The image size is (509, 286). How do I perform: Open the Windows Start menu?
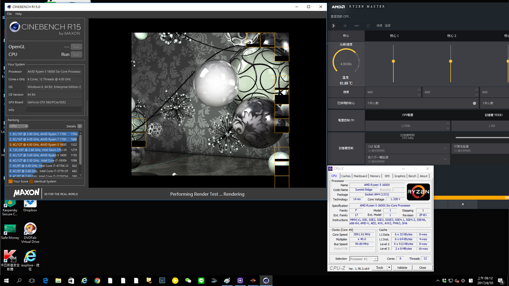6,280
